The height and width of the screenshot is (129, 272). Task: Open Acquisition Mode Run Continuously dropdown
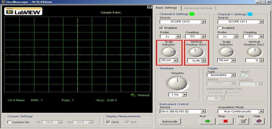241,111
